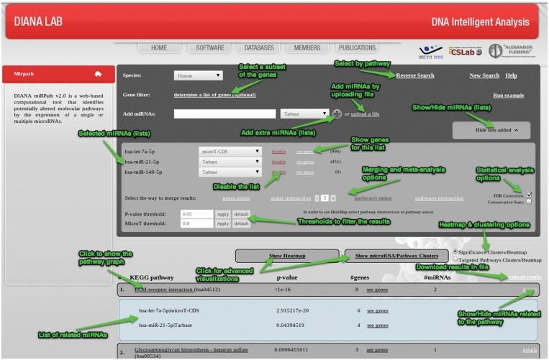Screen dimensions: 549x360
Task: Disable the hsa-miR-140-5p list
Action: 278,172
